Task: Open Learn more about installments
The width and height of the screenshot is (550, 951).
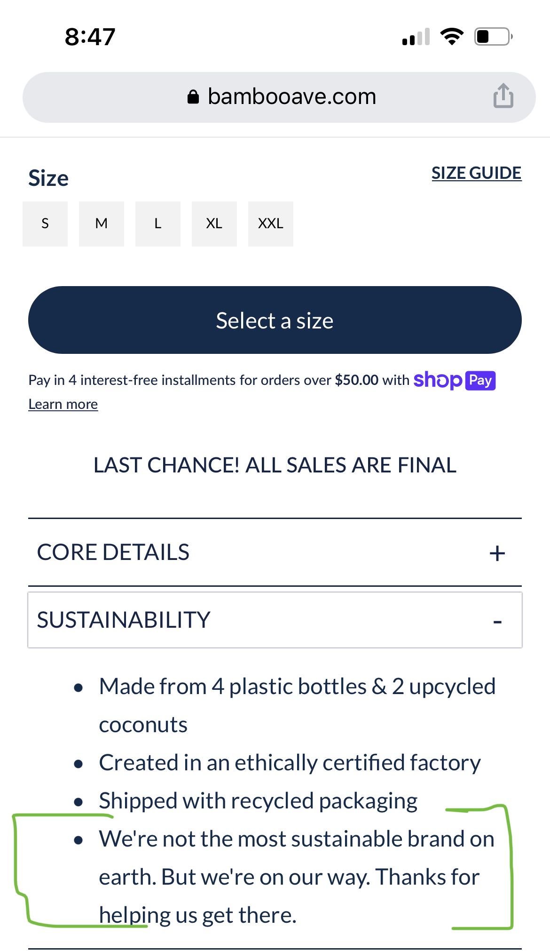Action: pos(63,404)
